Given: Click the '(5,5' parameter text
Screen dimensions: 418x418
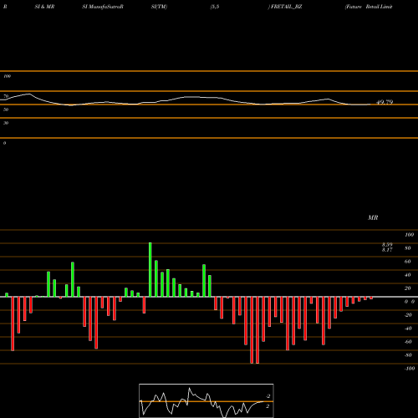Looking at the screenshot, I should click(x=215, y=7).
